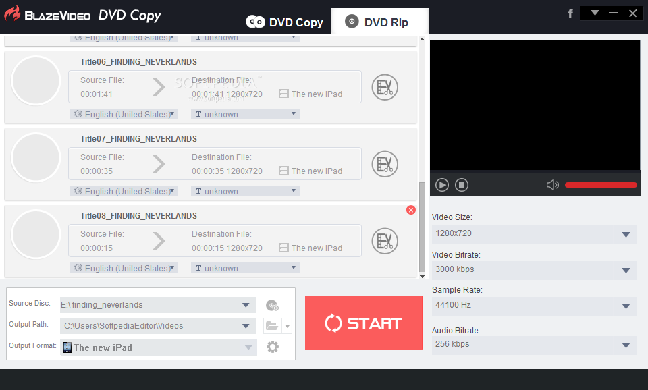
Task: Click the video preview area
Action: [535, 105]
